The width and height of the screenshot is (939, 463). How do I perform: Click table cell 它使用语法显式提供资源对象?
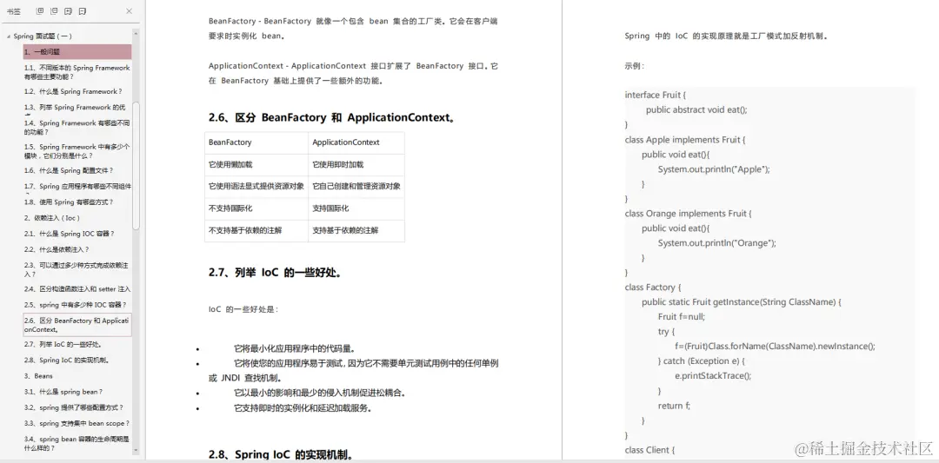tap(256, 186)
